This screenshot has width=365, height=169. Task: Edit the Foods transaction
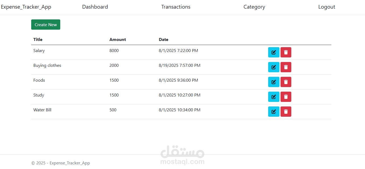[x=274, y=82]
